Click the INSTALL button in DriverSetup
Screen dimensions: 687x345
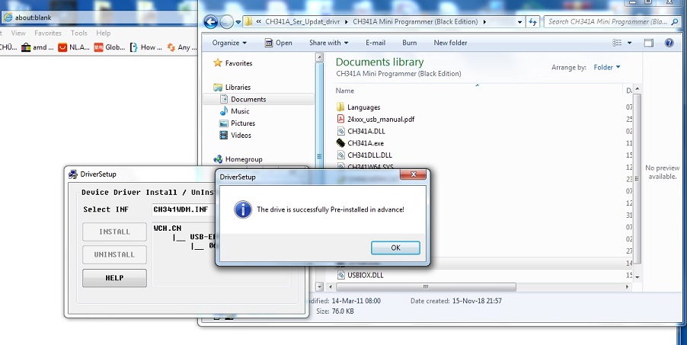[114, 232]
